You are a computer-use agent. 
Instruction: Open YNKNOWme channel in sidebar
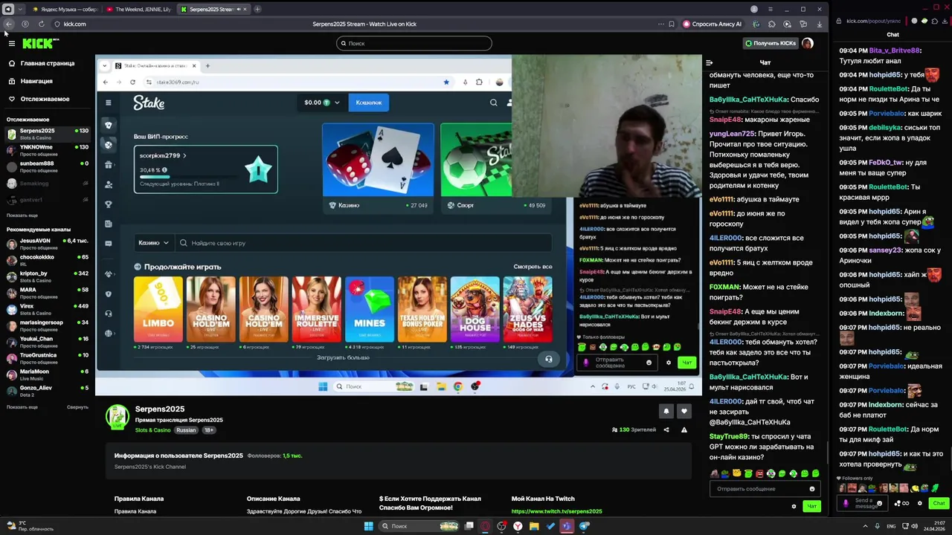48,149
